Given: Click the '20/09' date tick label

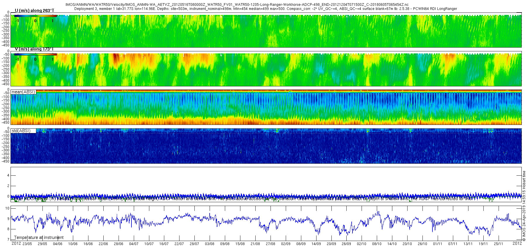Looking at the screenshot, I should pyautogui.click(x=331, y=244).
